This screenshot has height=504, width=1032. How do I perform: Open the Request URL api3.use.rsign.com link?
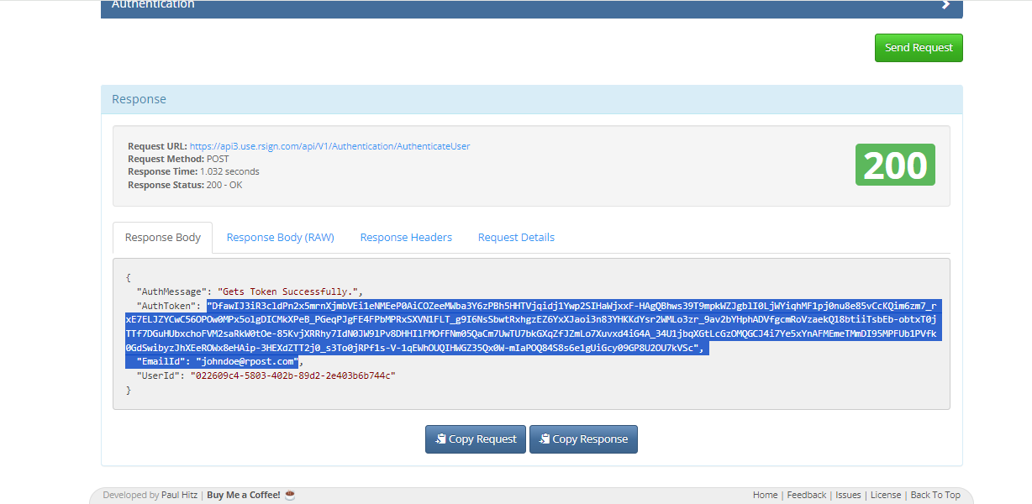329,146
